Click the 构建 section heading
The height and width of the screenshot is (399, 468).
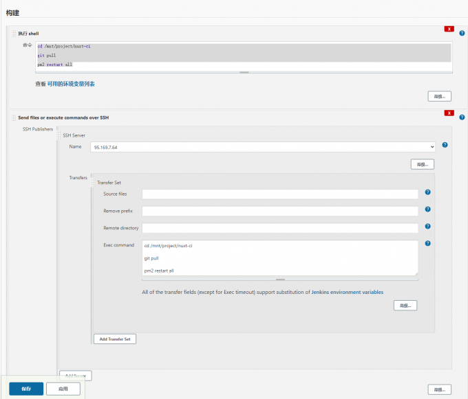coord(12,13)
